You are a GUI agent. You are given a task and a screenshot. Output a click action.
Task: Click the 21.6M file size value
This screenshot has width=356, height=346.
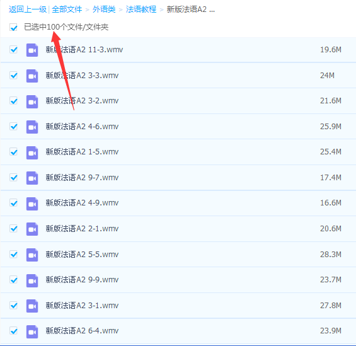pos(331,101)
